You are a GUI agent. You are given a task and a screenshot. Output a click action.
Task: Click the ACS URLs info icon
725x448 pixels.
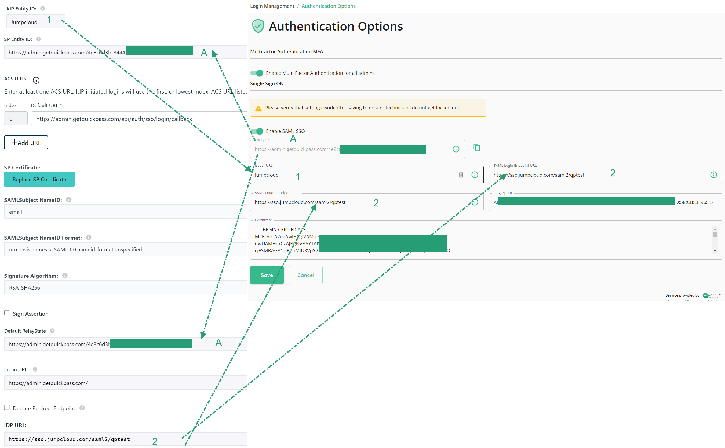coord(36,80)
